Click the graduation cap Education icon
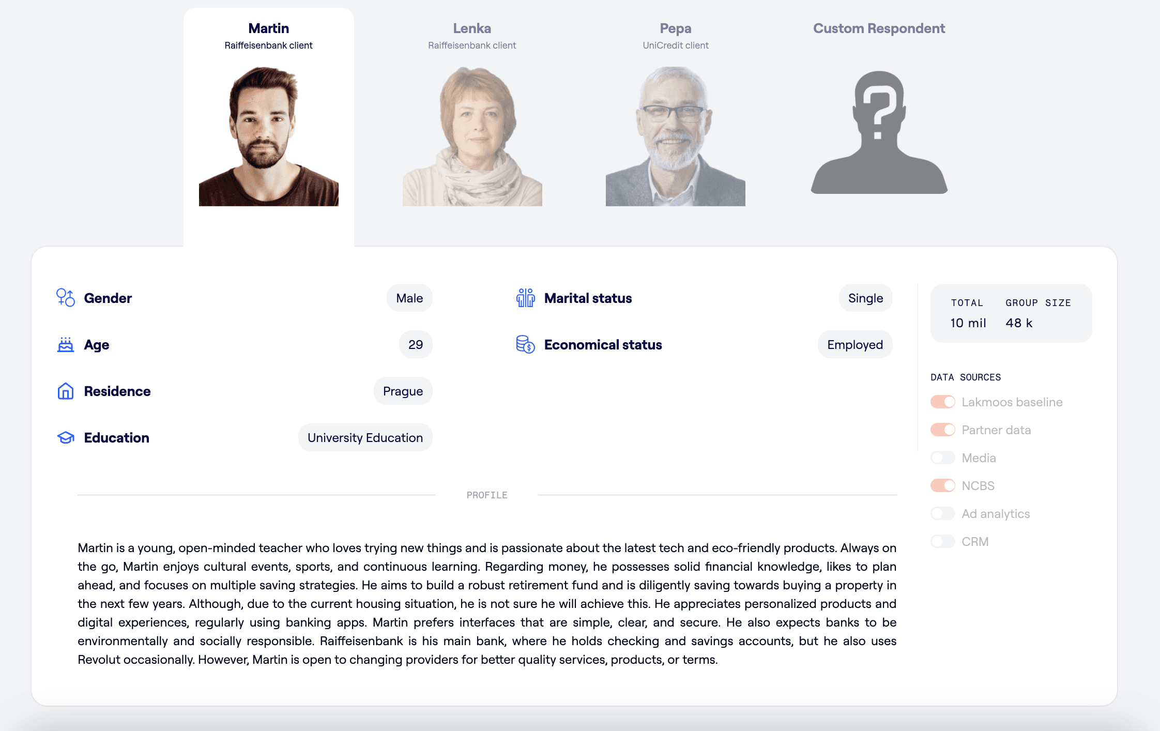Viewport: 1160px width, 731px height. click(66, 438)
